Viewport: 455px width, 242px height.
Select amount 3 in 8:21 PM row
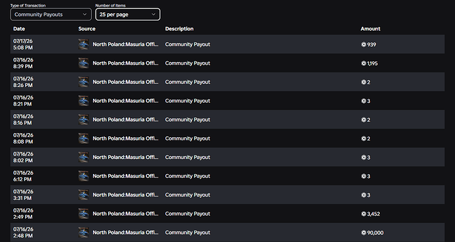click(x=369, y=102)
